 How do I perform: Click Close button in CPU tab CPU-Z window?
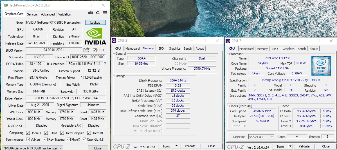click(326, 146)
